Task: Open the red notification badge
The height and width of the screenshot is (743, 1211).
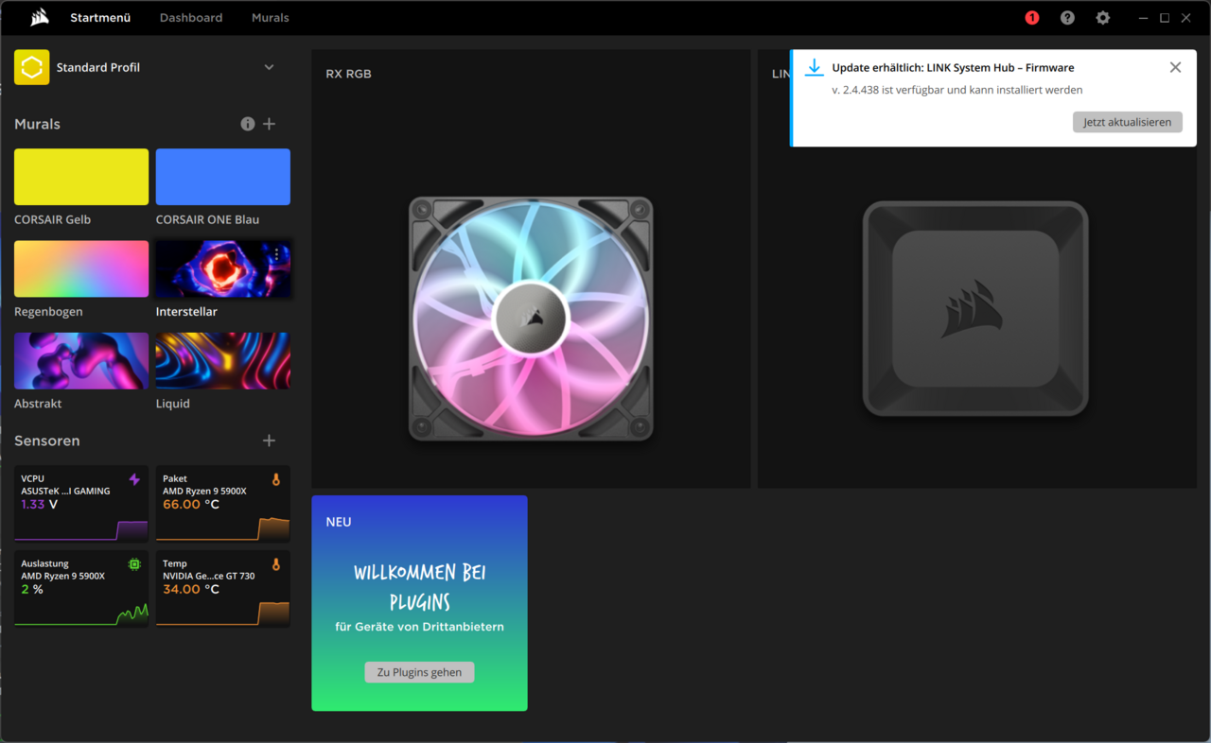Action: [1031, 18]
